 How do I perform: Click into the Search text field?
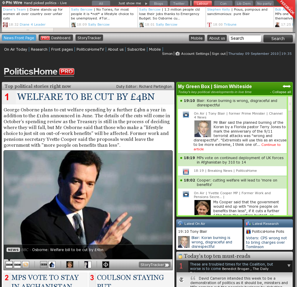[245, 39]
